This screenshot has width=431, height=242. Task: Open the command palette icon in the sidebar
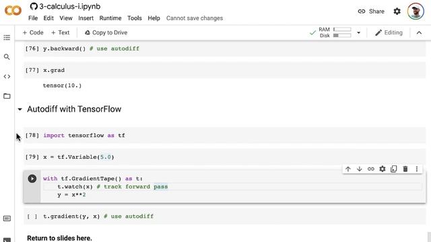(x=7, y=218)
